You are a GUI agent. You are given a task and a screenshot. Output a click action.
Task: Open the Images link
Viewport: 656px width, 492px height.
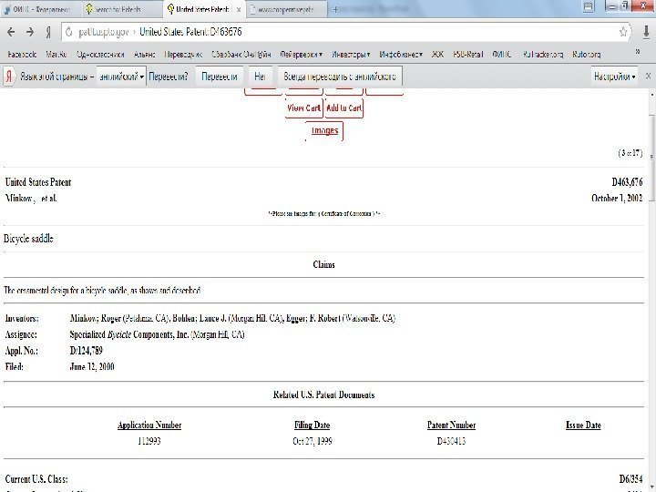pos(324,130)
